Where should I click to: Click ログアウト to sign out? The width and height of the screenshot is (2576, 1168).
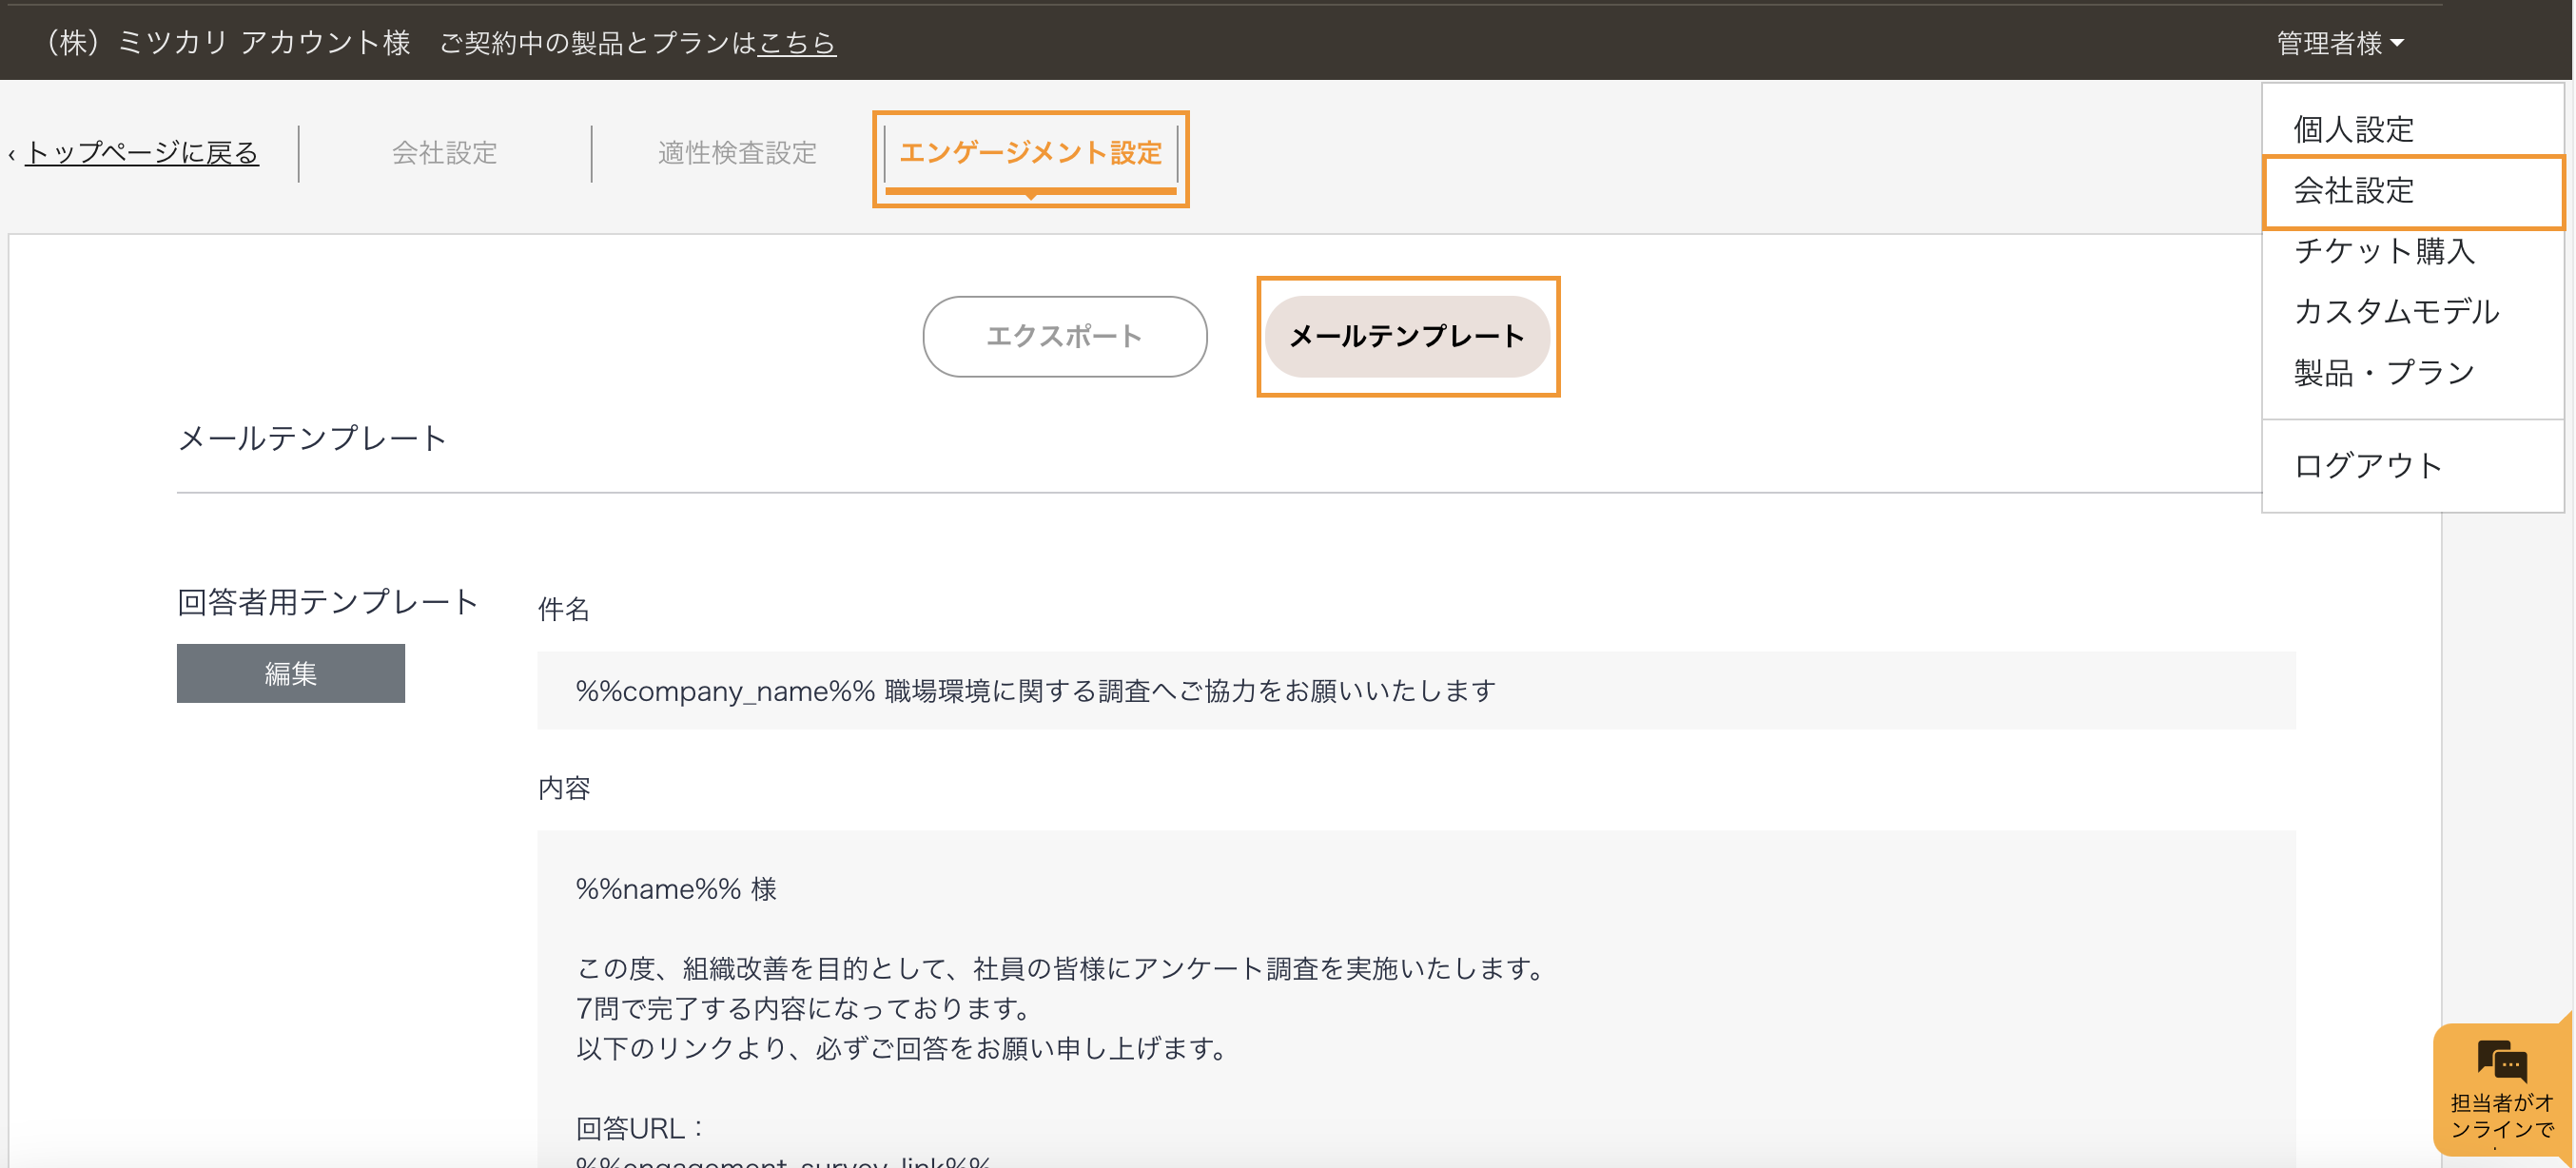click(x=2367, y=465)
